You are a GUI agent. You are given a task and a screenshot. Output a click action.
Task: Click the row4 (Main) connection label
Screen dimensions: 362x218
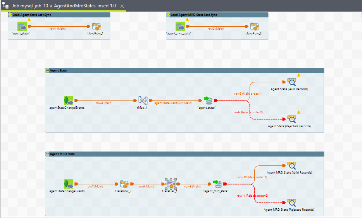[x=104, y=103]
